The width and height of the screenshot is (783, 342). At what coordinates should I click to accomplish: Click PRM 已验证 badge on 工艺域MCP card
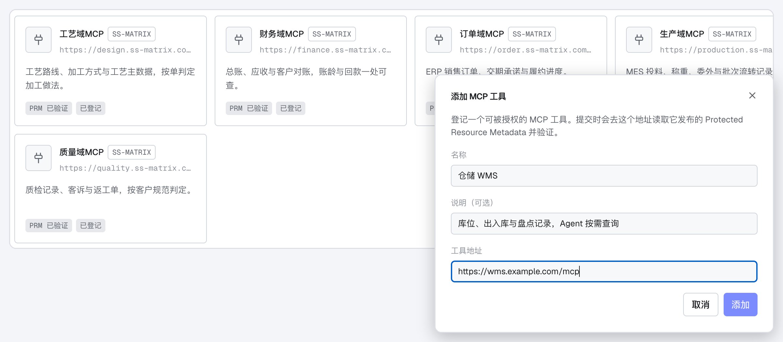coord(49,108)
